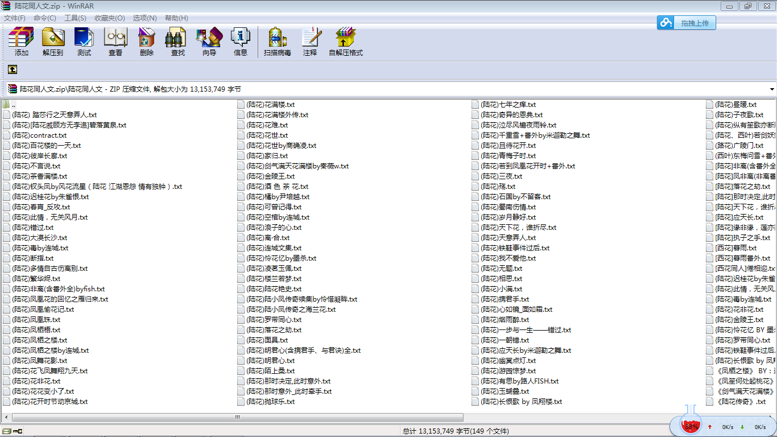Run the 测试 (Test) archive tool
Screen dimensions: 777x437
pos(84,42)
